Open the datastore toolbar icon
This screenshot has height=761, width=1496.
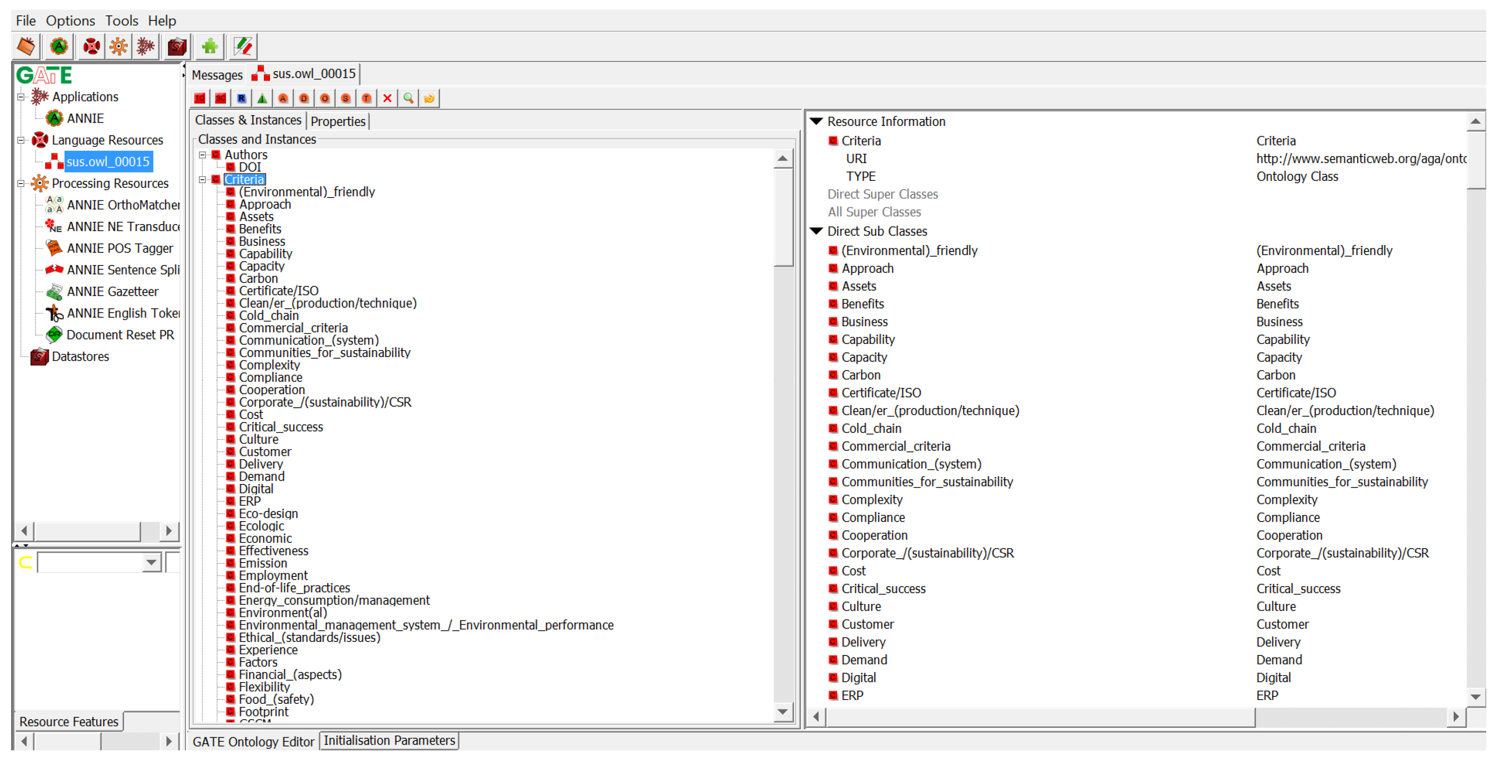point(177,46)
